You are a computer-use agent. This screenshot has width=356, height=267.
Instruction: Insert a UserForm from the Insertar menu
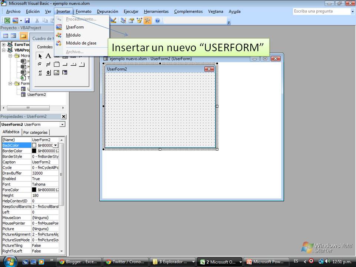point(75,27)
